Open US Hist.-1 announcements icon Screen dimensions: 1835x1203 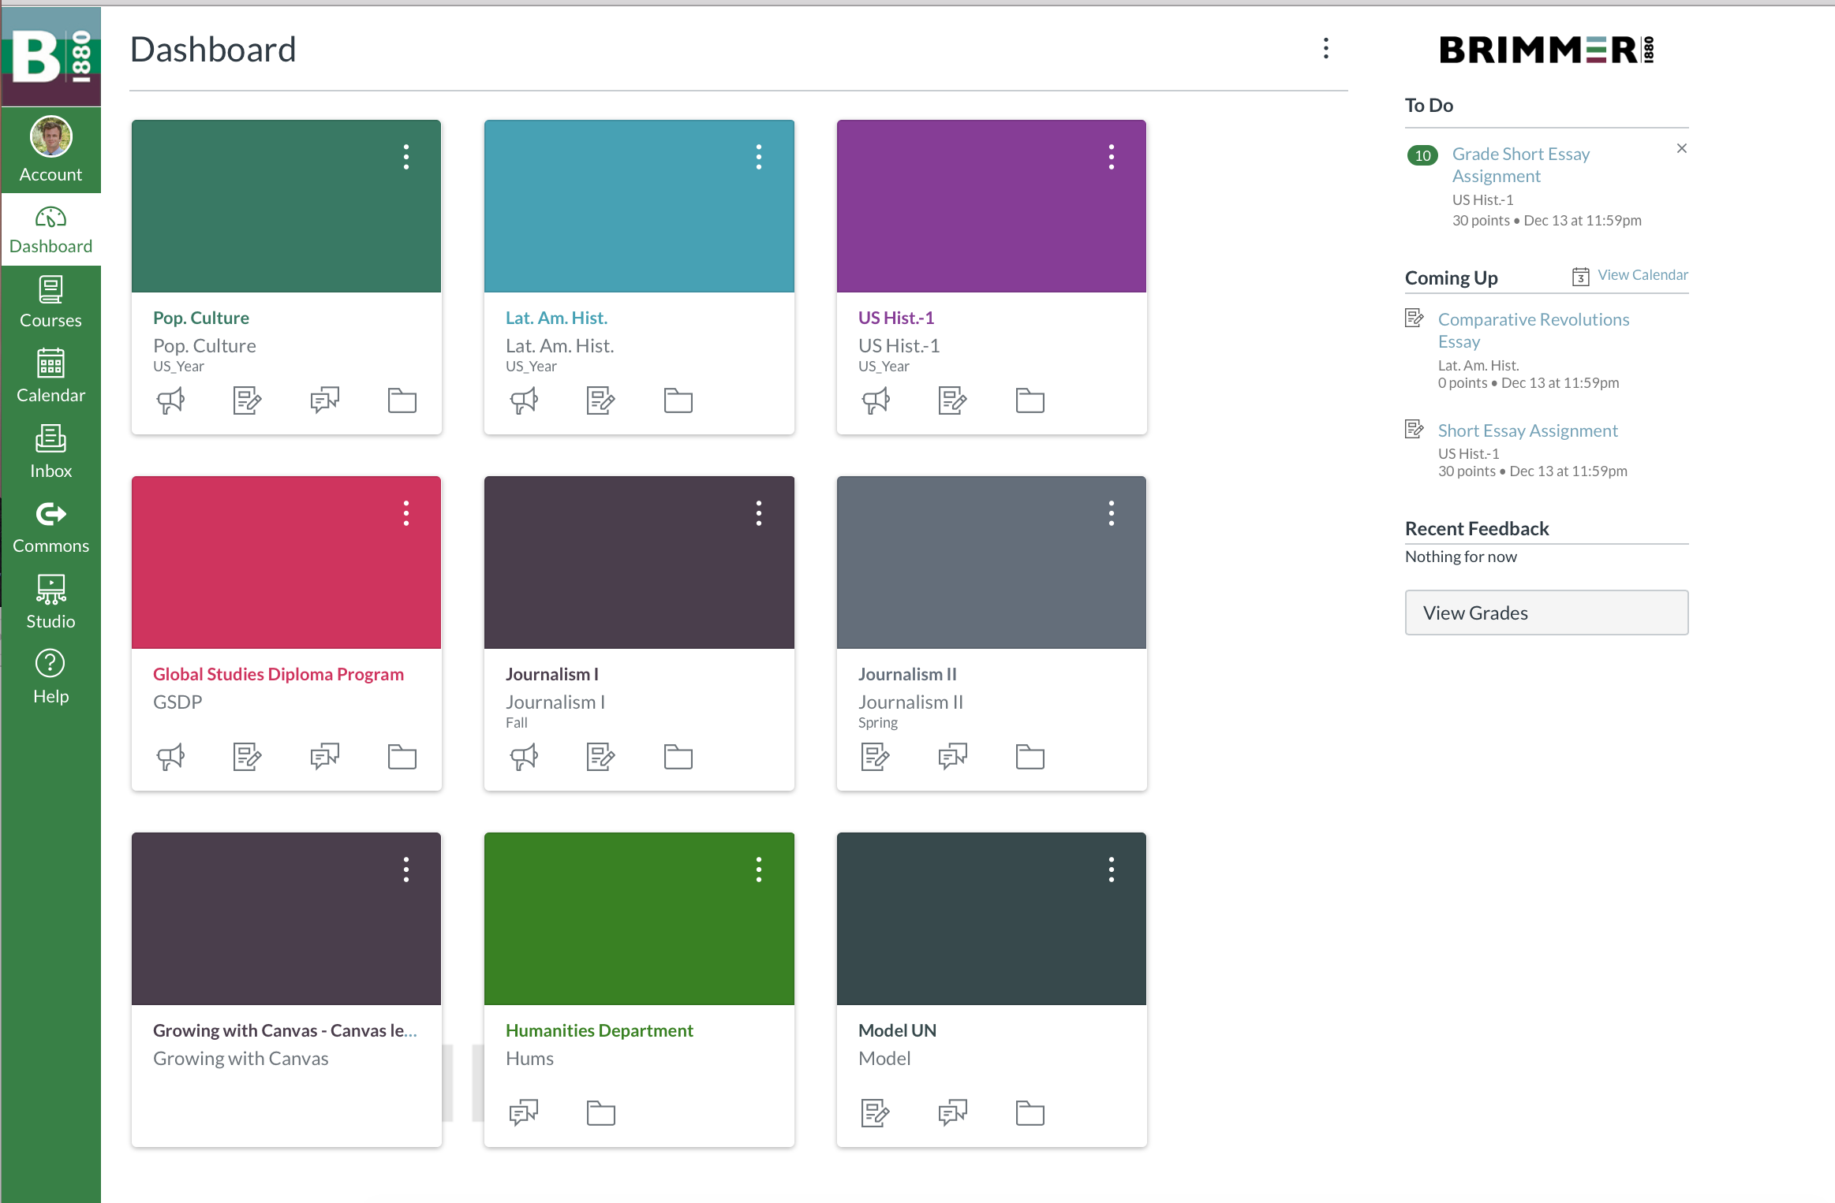(876, 400)
